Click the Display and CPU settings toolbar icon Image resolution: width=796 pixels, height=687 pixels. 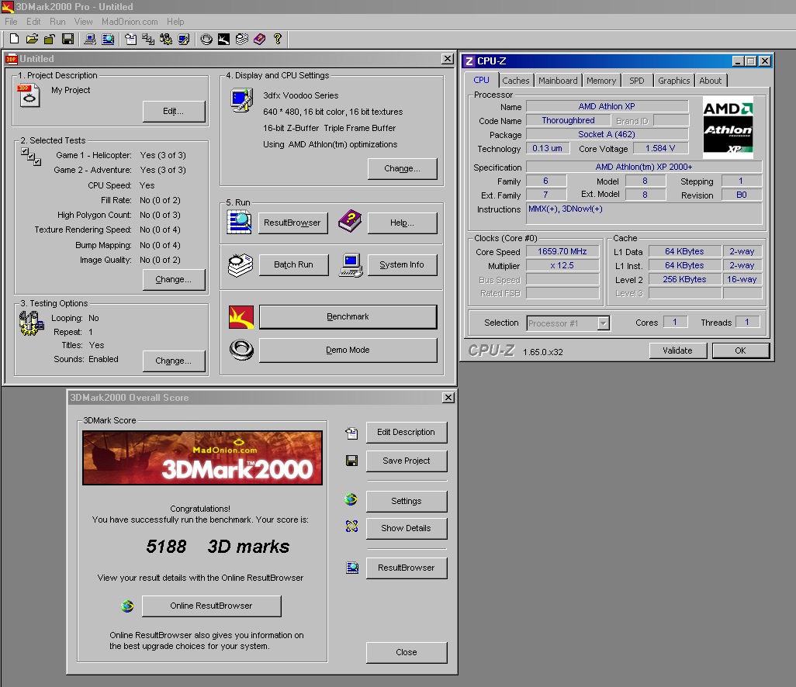coord(184,39)
